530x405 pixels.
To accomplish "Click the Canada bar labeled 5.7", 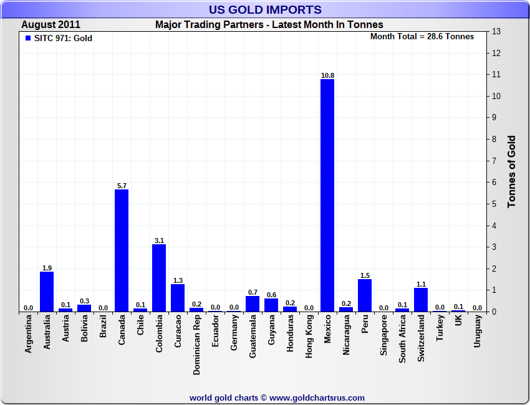I will tap(122, 250).
